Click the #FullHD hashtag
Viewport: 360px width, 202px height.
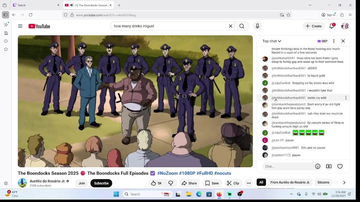(205, 173)
